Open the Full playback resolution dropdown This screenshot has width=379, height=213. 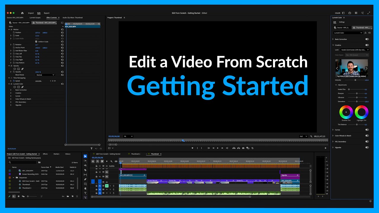(x=303, y=136)
